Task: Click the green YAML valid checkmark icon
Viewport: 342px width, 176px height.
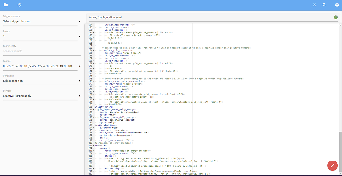Action: coord(336,17)
